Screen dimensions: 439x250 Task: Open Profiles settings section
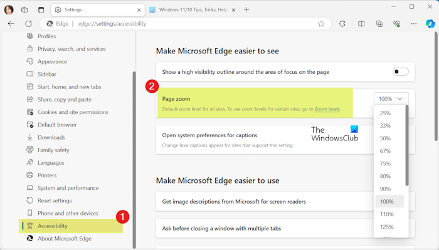pyautogui.click(x=46, y=36)
